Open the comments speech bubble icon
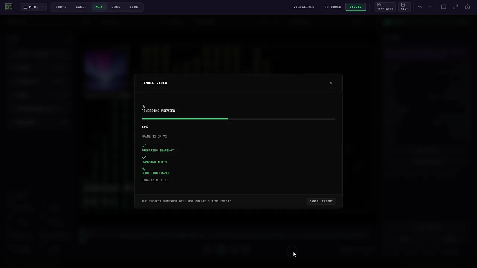The image size is (477, 268). 443,7
